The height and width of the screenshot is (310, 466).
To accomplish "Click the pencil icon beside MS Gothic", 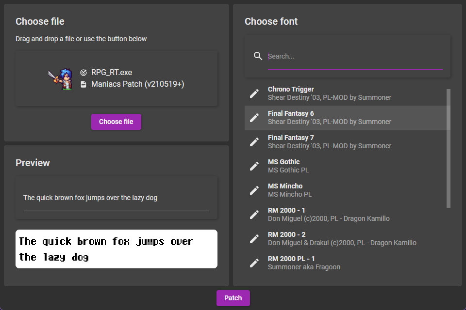I will click(x=254, y=166).
